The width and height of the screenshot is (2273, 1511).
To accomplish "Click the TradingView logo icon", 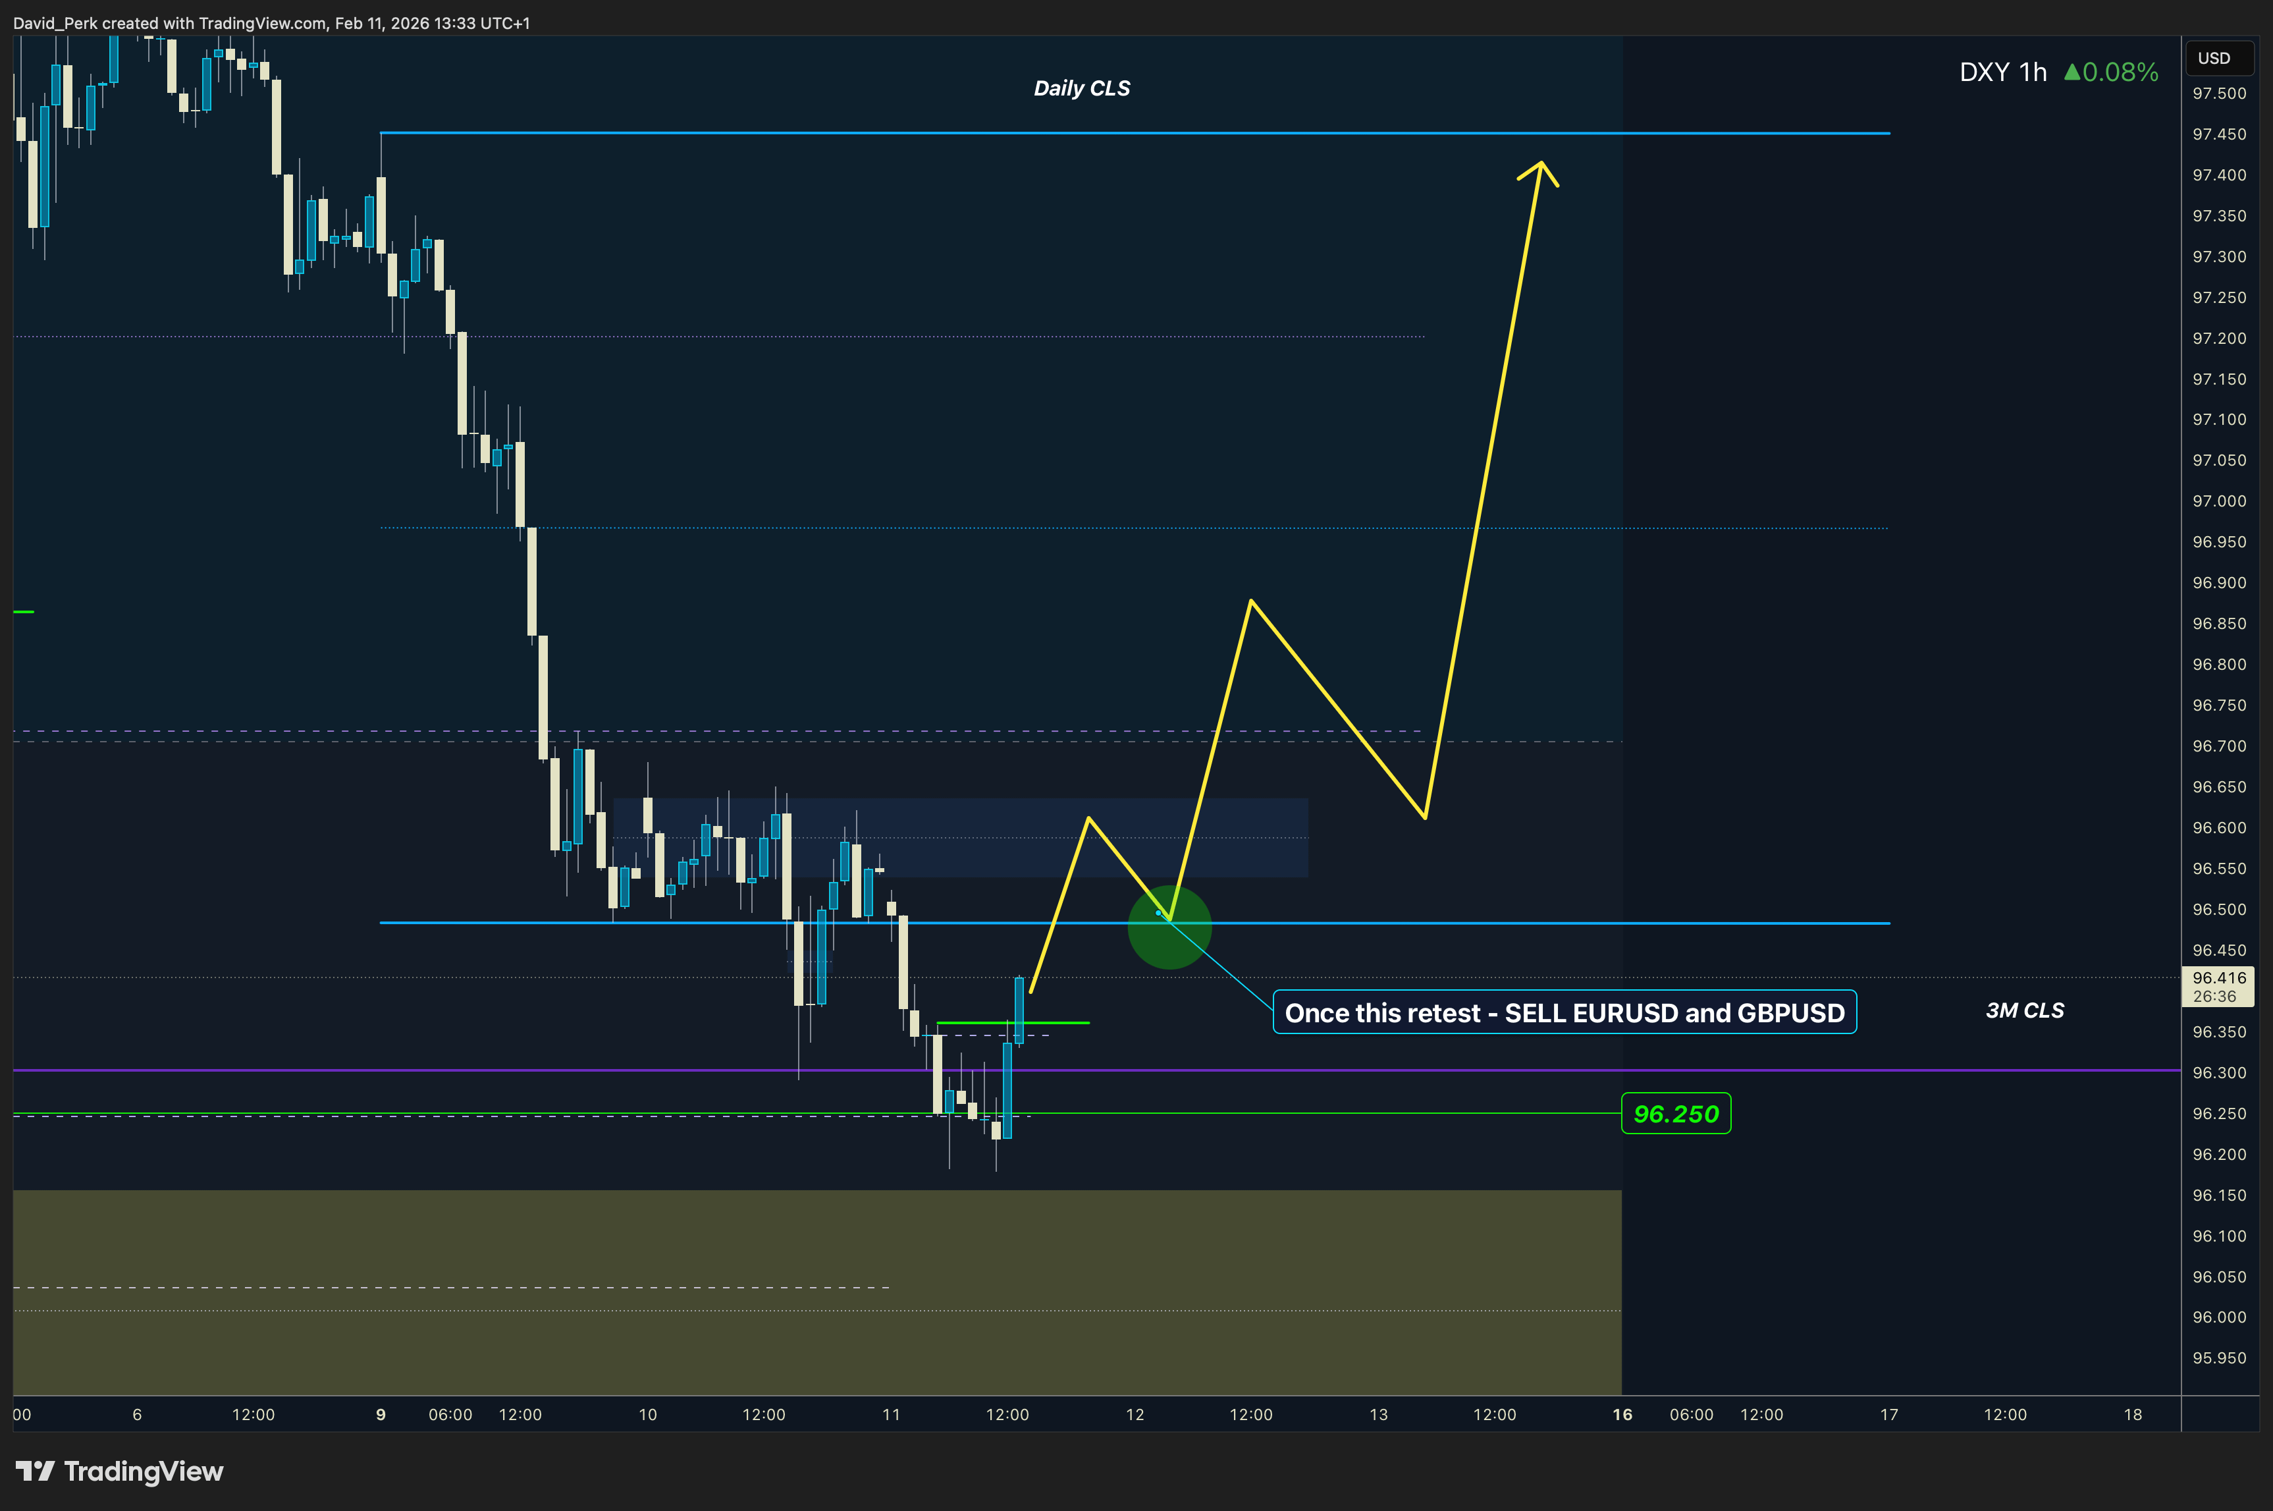I will (x=35, y=1471).
